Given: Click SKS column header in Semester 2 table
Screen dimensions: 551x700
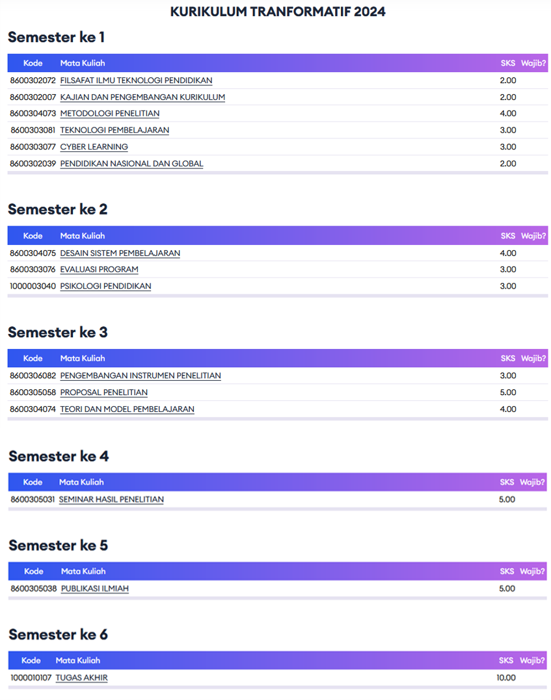Looking at the screenshot, I should click(x=507, y=236).
